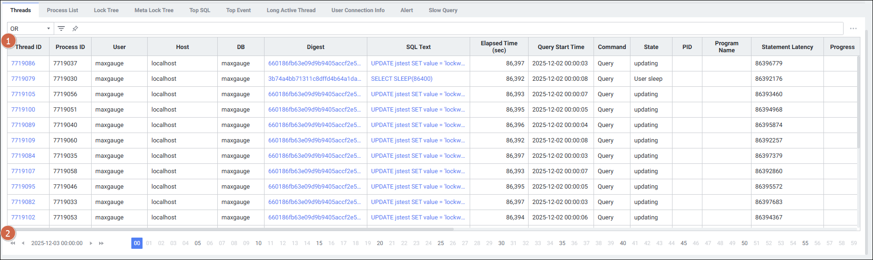Image resolution: width=873 pixels, height=260 pixels.
Task: Click the filter lines icon
Action: click(61, 28)
